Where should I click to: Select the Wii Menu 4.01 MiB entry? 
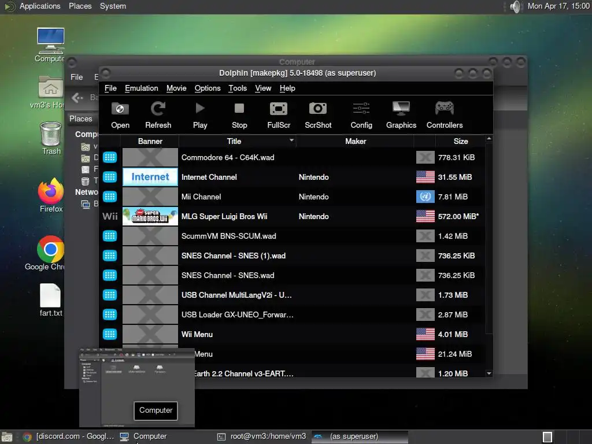pyautogui.click(x=197, y=334)
